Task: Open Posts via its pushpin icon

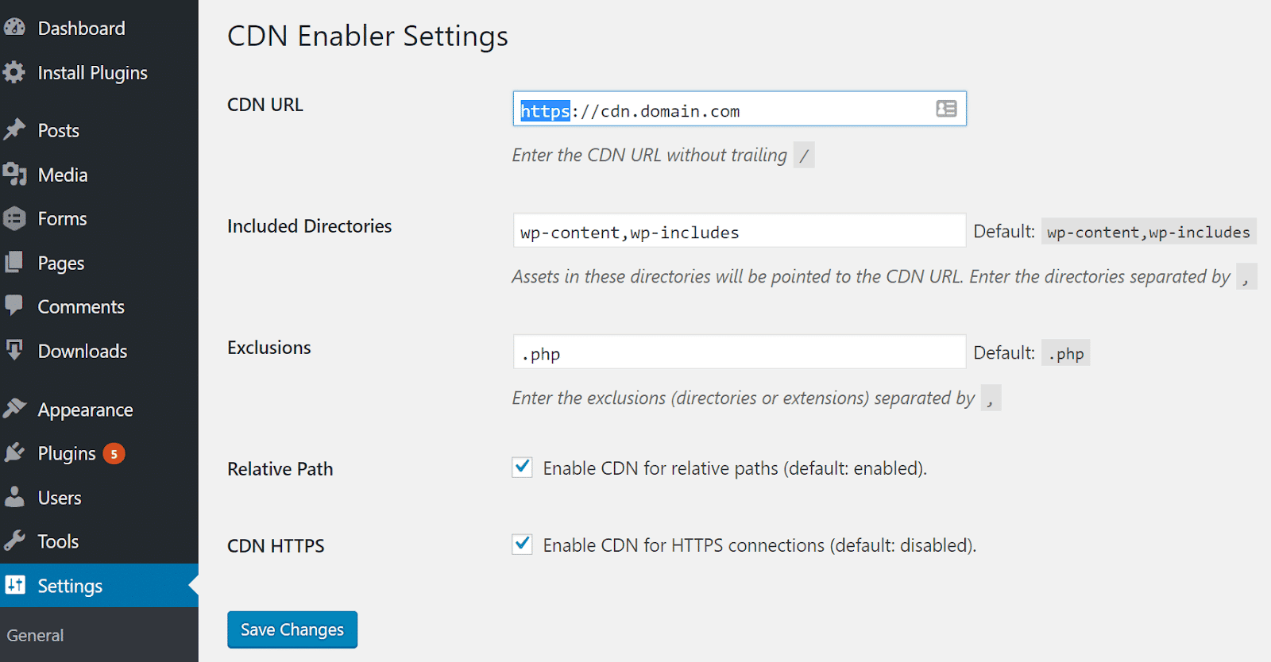Action: click(x=16, y=129)
